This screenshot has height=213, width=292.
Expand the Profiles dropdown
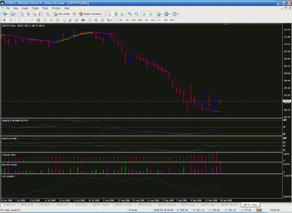[x=15, y=14]
